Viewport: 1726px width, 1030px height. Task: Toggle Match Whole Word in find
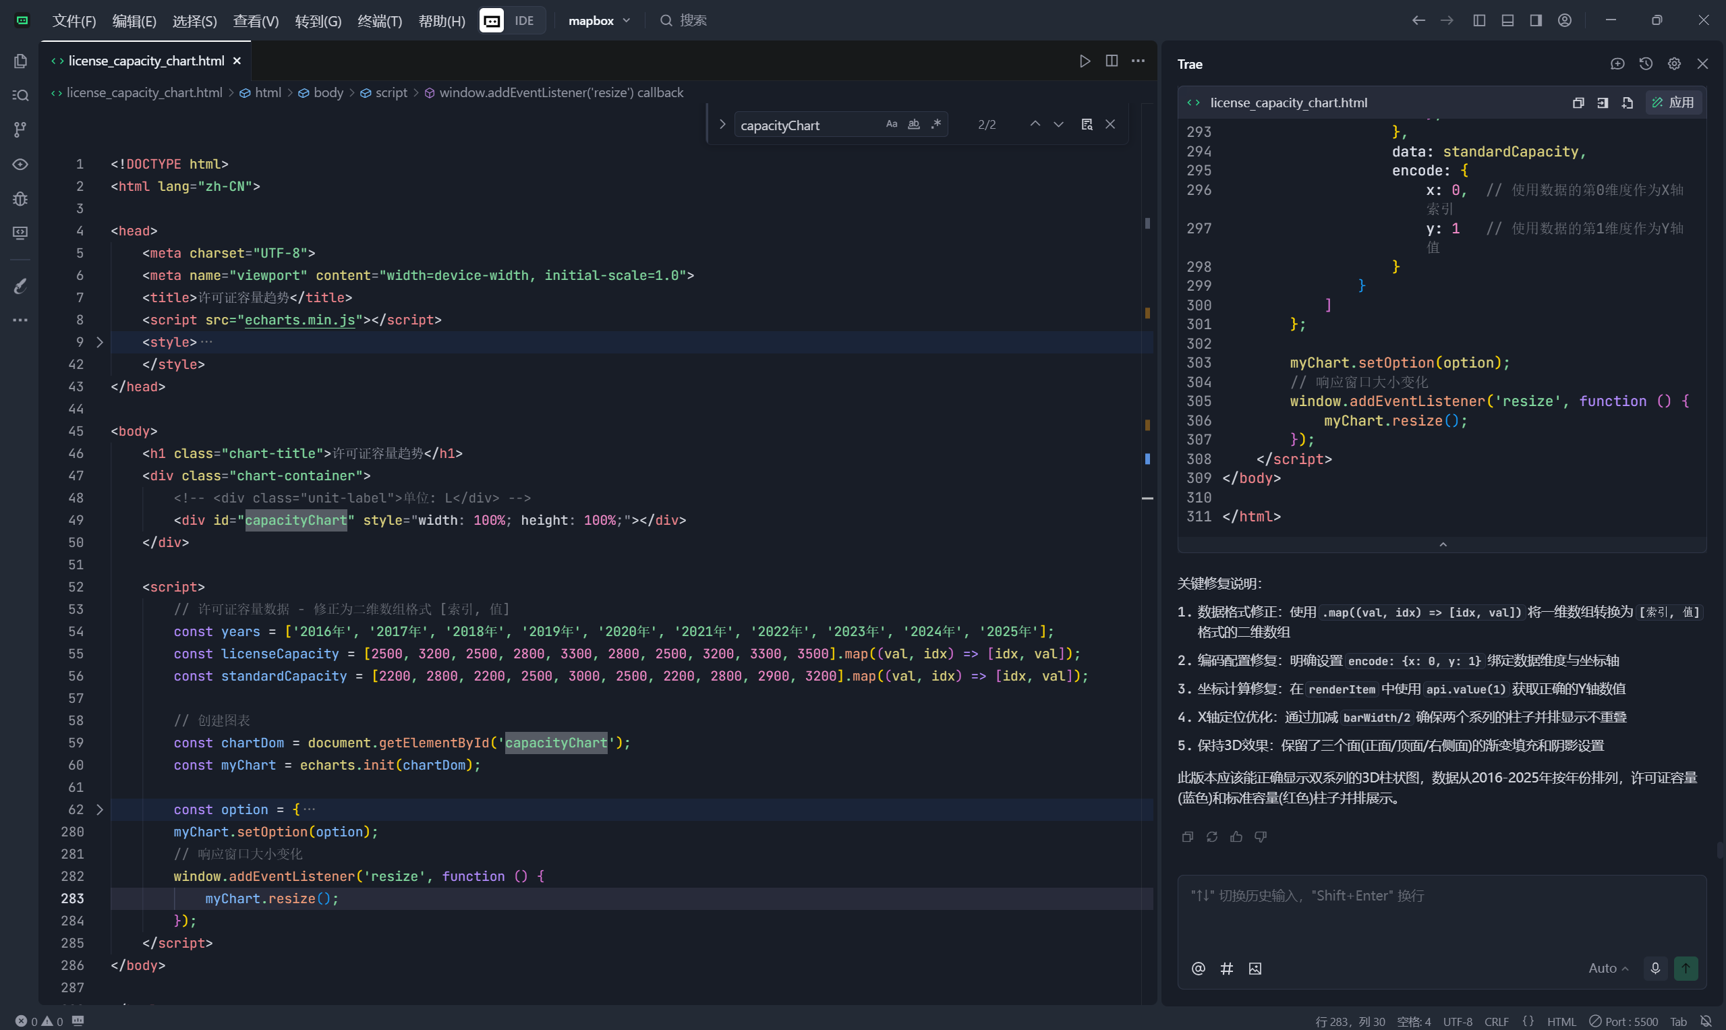tap(913, 124)
